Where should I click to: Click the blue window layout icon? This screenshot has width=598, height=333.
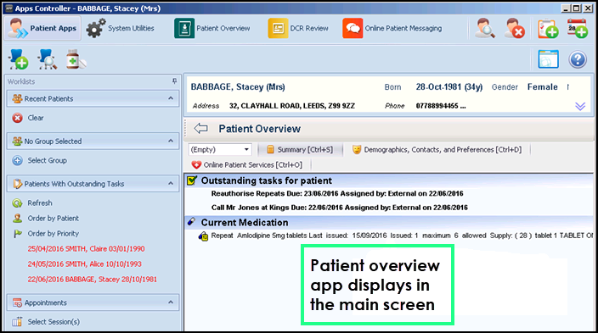(x=548, y=59)
